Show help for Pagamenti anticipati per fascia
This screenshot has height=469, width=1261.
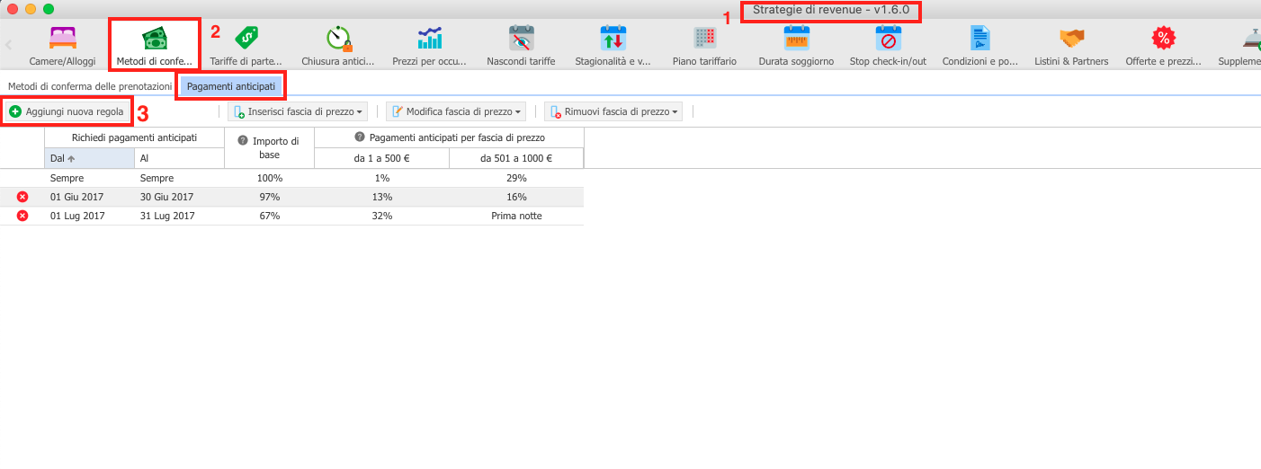360,137
